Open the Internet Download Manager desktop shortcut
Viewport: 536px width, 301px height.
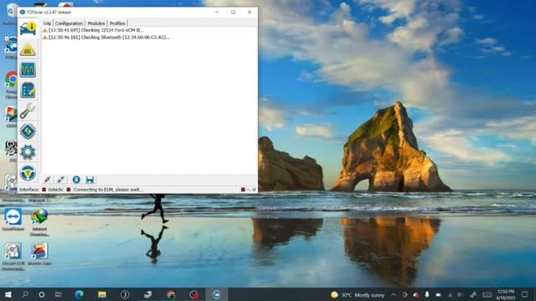coord(39,222)
